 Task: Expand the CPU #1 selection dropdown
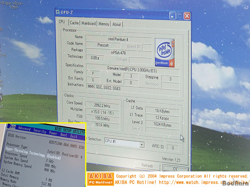coord(142,145)
